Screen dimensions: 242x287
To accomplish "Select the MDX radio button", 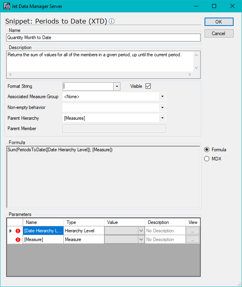I will click(x=207, y=159).
